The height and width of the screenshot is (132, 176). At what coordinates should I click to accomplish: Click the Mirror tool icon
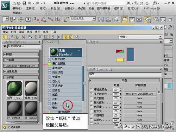[x=101, y=19]
